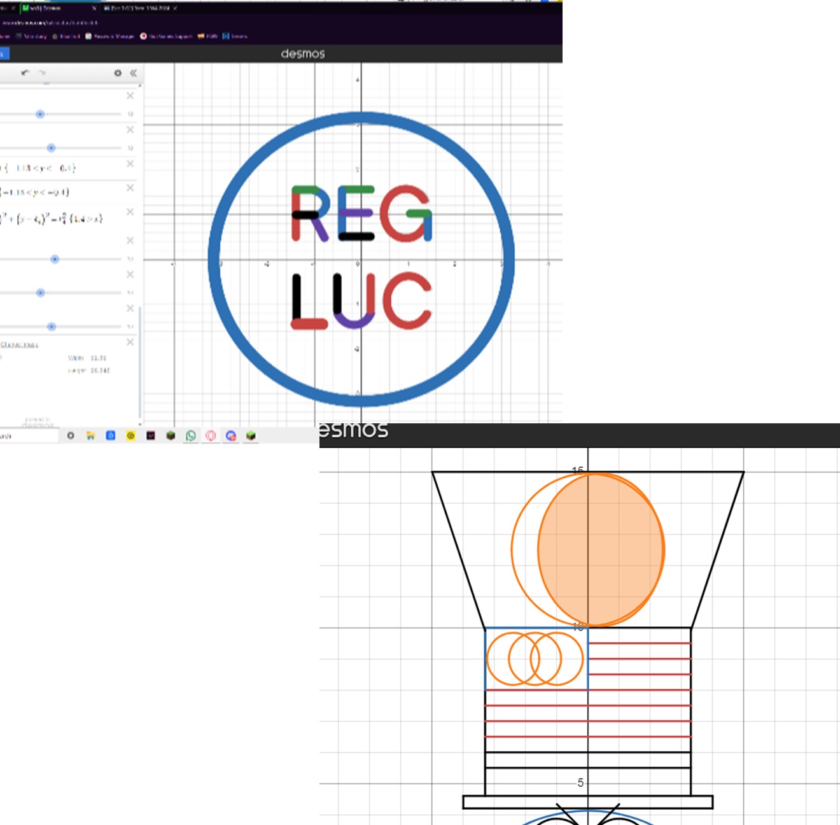Switch to the rightmost browser tab
Viewport: 840px width, 825px height.
137,8
